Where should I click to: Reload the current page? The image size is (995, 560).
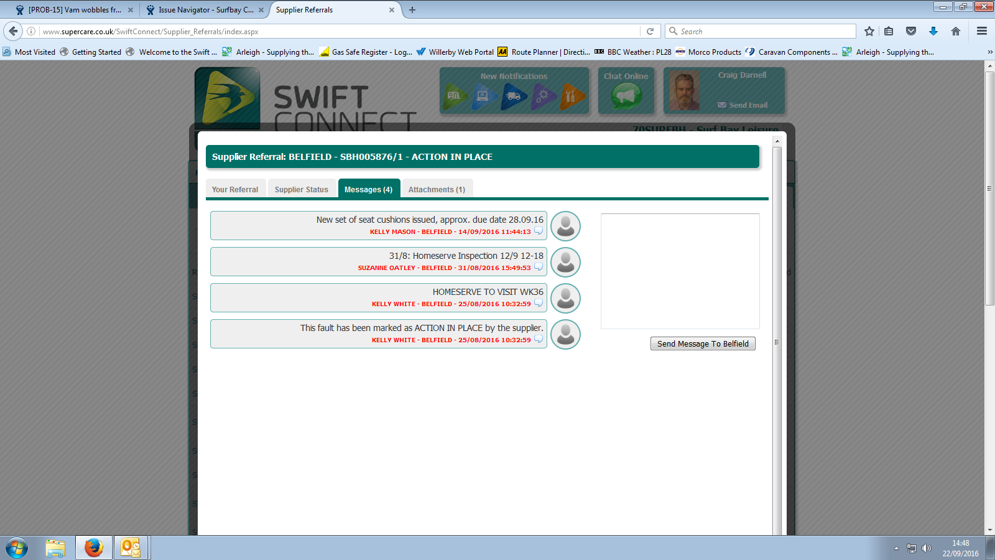pos(650,31)
